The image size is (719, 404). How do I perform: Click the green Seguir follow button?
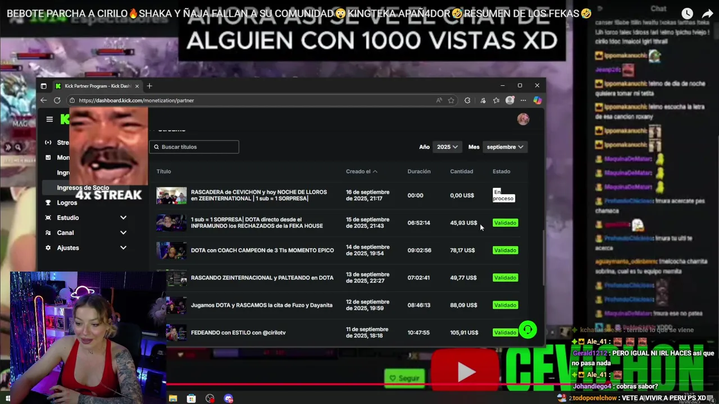point(404,378)
